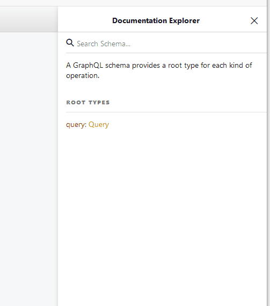
Task: Close the Documentation Explorer panel
Action: (254, 20)
